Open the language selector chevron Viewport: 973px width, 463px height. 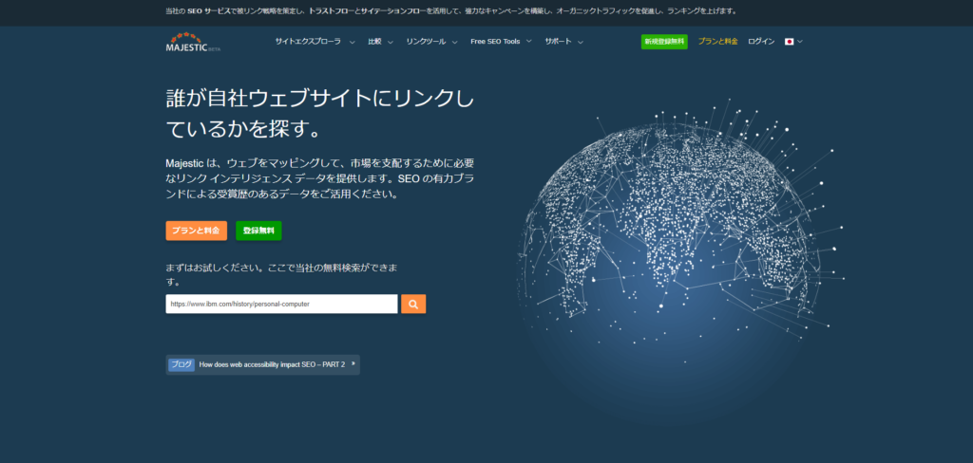point(801,42)
